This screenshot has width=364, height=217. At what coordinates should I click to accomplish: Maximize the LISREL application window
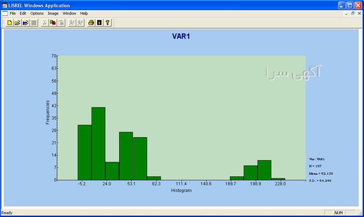pos(350,5)
